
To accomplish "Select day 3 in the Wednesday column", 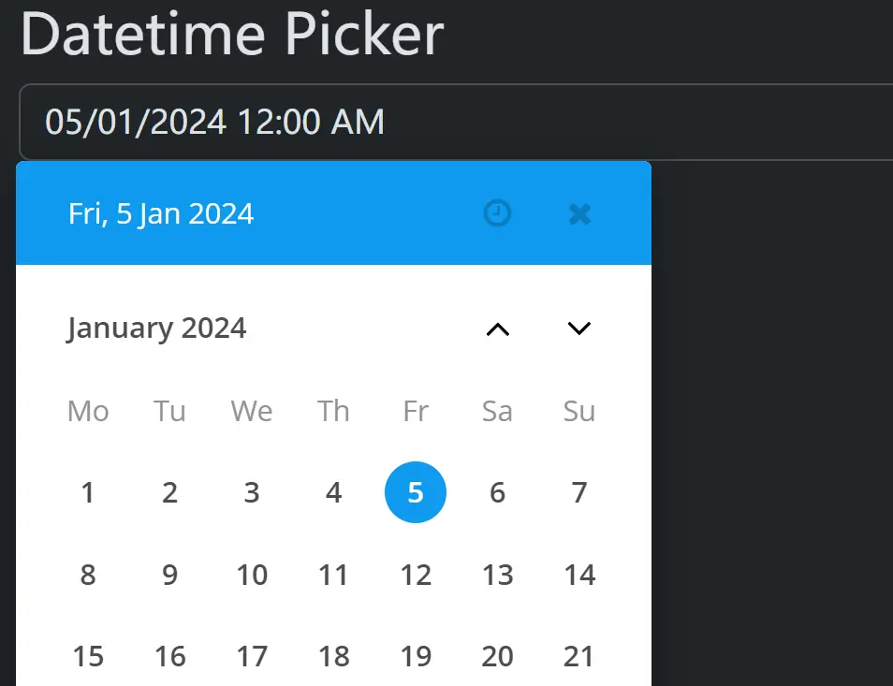I will click(252, 492).
